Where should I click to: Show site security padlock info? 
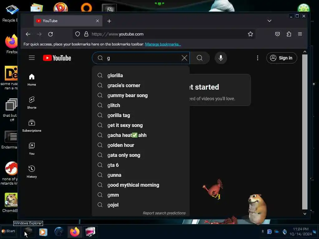click(86, 34)
